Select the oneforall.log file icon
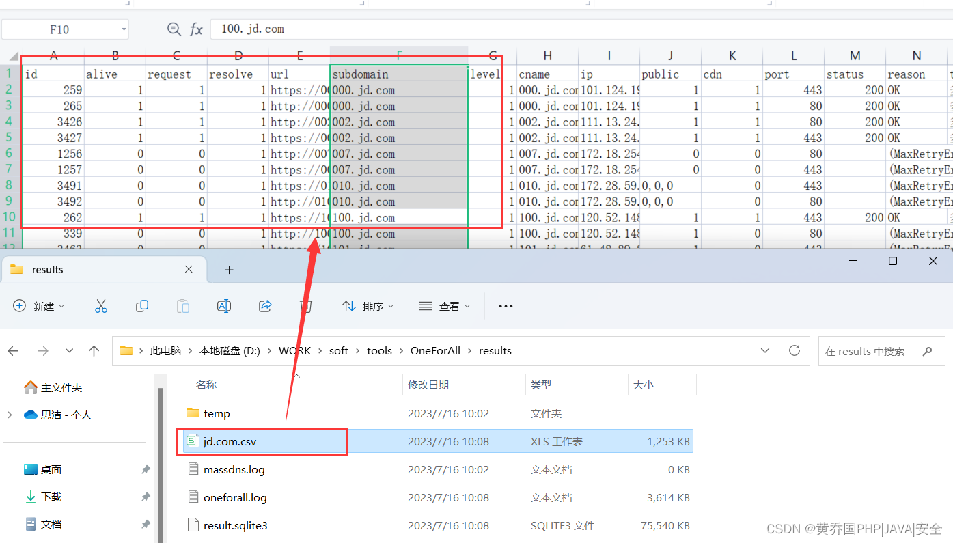The width and height of the screenshot is (953, 543). pos(193,497)
